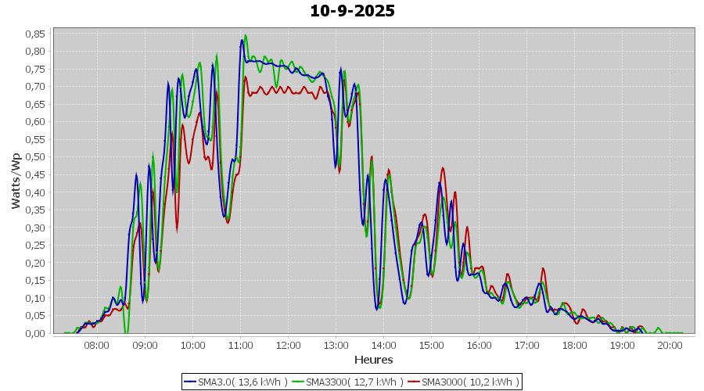The width and height of the screenshot is (704, 391).
Task: Click the Heures x-axis label
Action: pyautogui.click(x=374, y=360)
